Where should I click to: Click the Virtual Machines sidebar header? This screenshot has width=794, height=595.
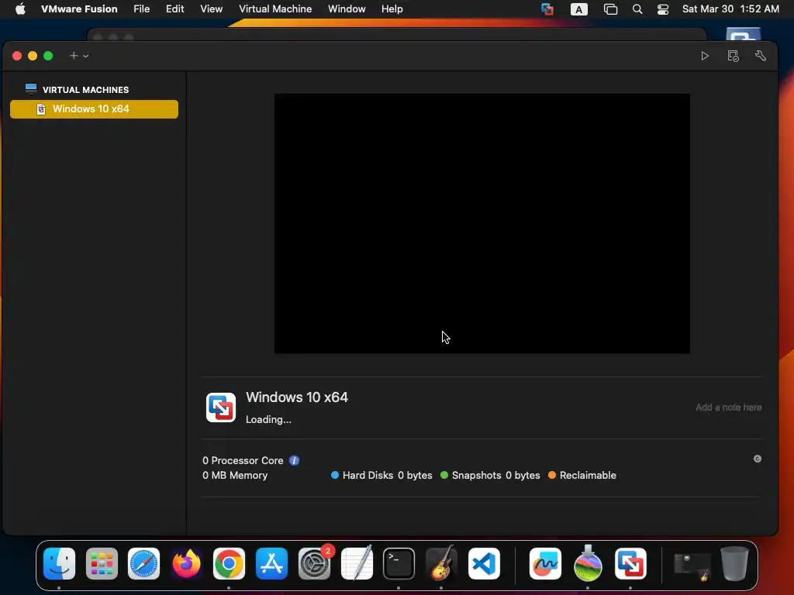click(85, 90)
